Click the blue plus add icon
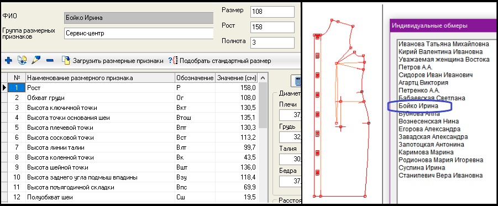498x206 pixels. pyautogui.click(x=9, y=60)
